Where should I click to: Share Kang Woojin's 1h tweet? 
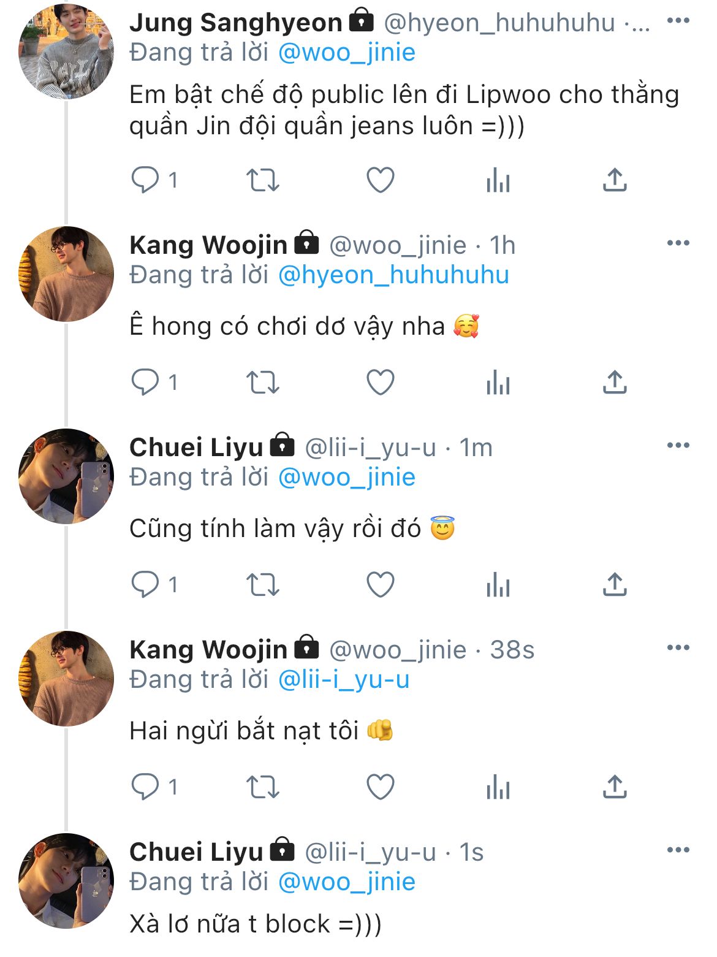tap(615, 383)
